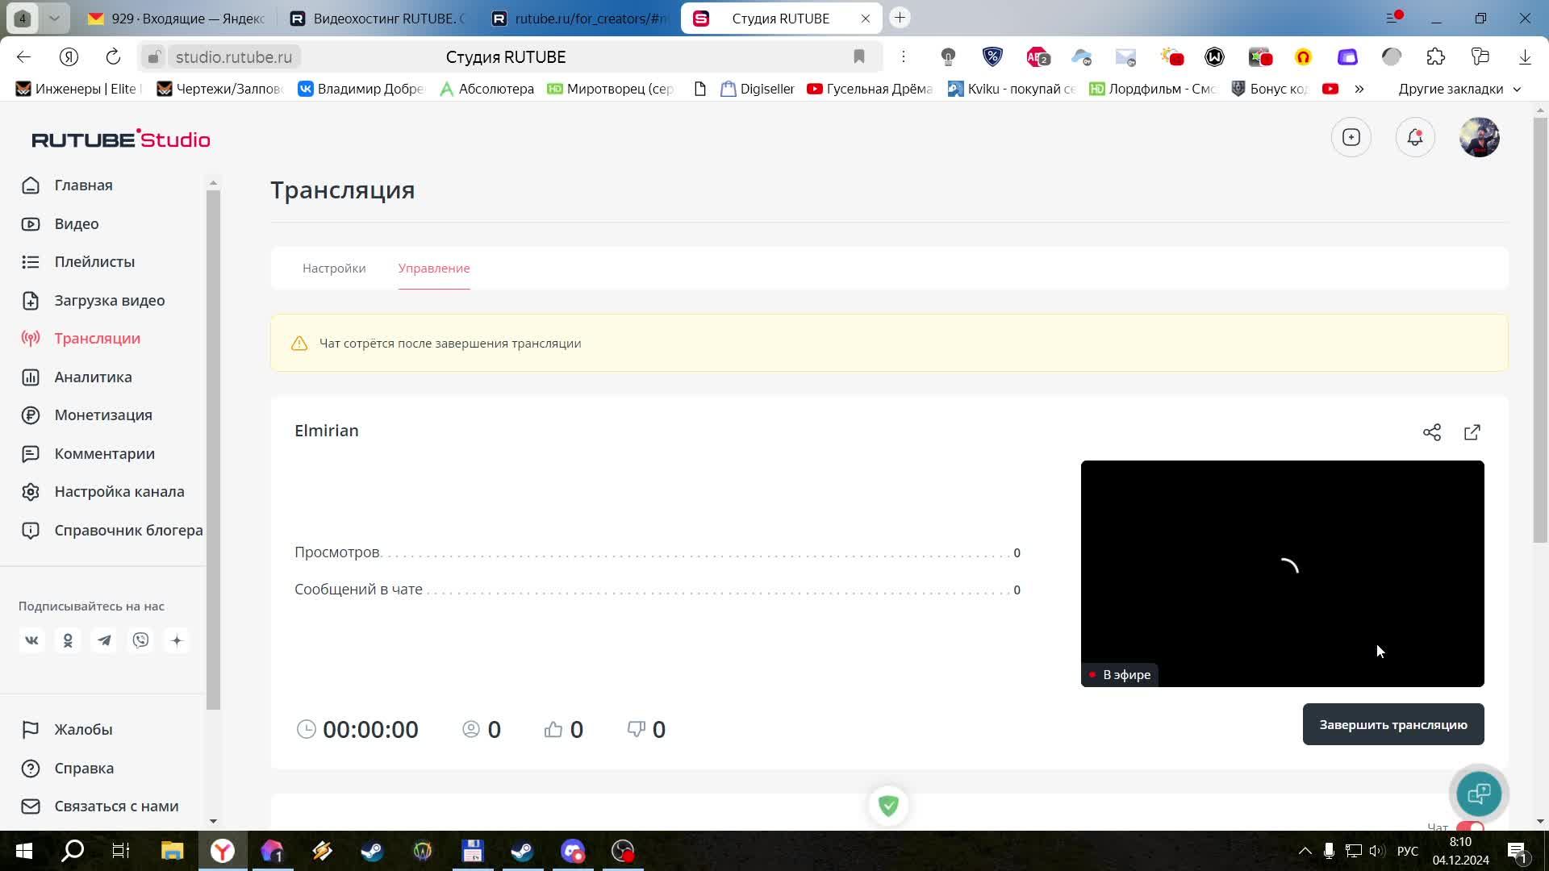The image size is (1549, 871).
Task: Open the Telegram social link
Action: pos(104,640)
